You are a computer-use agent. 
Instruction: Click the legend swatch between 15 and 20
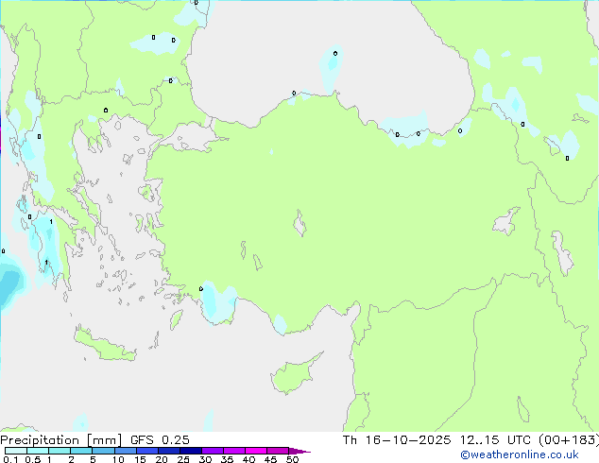click(147, 451)
